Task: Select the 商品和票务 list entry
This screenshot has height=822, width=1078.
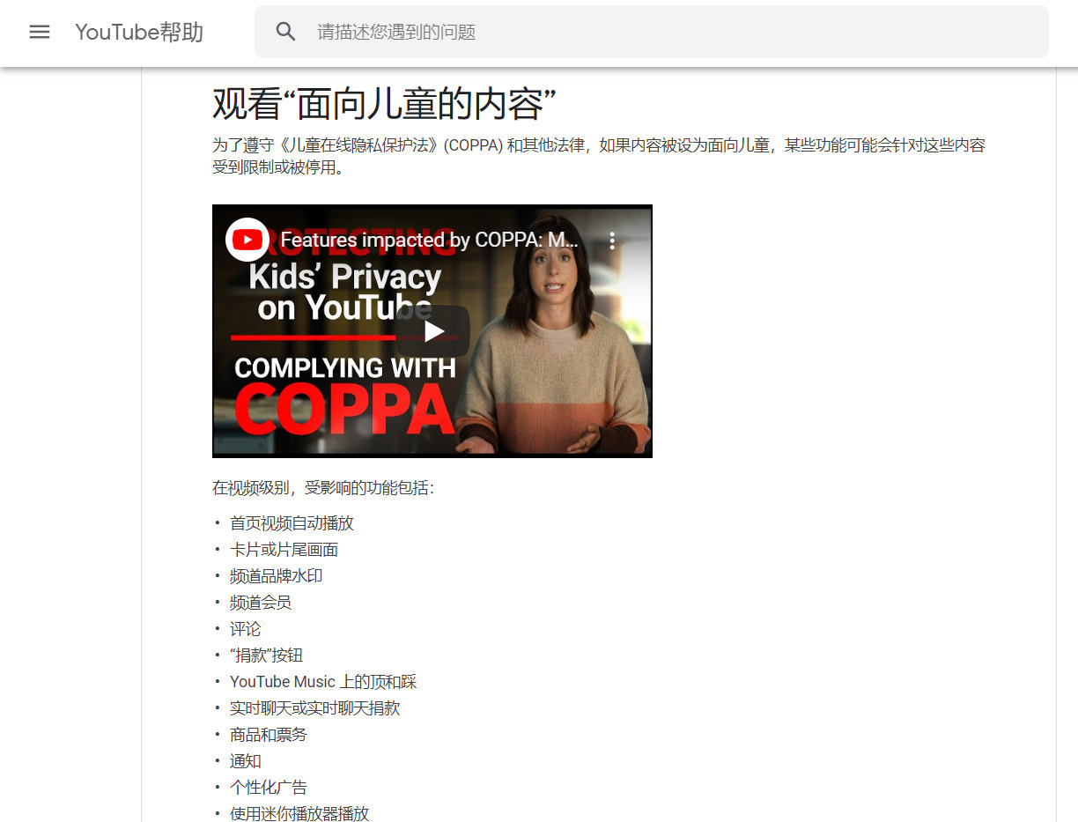Action: tap(268, 735)
